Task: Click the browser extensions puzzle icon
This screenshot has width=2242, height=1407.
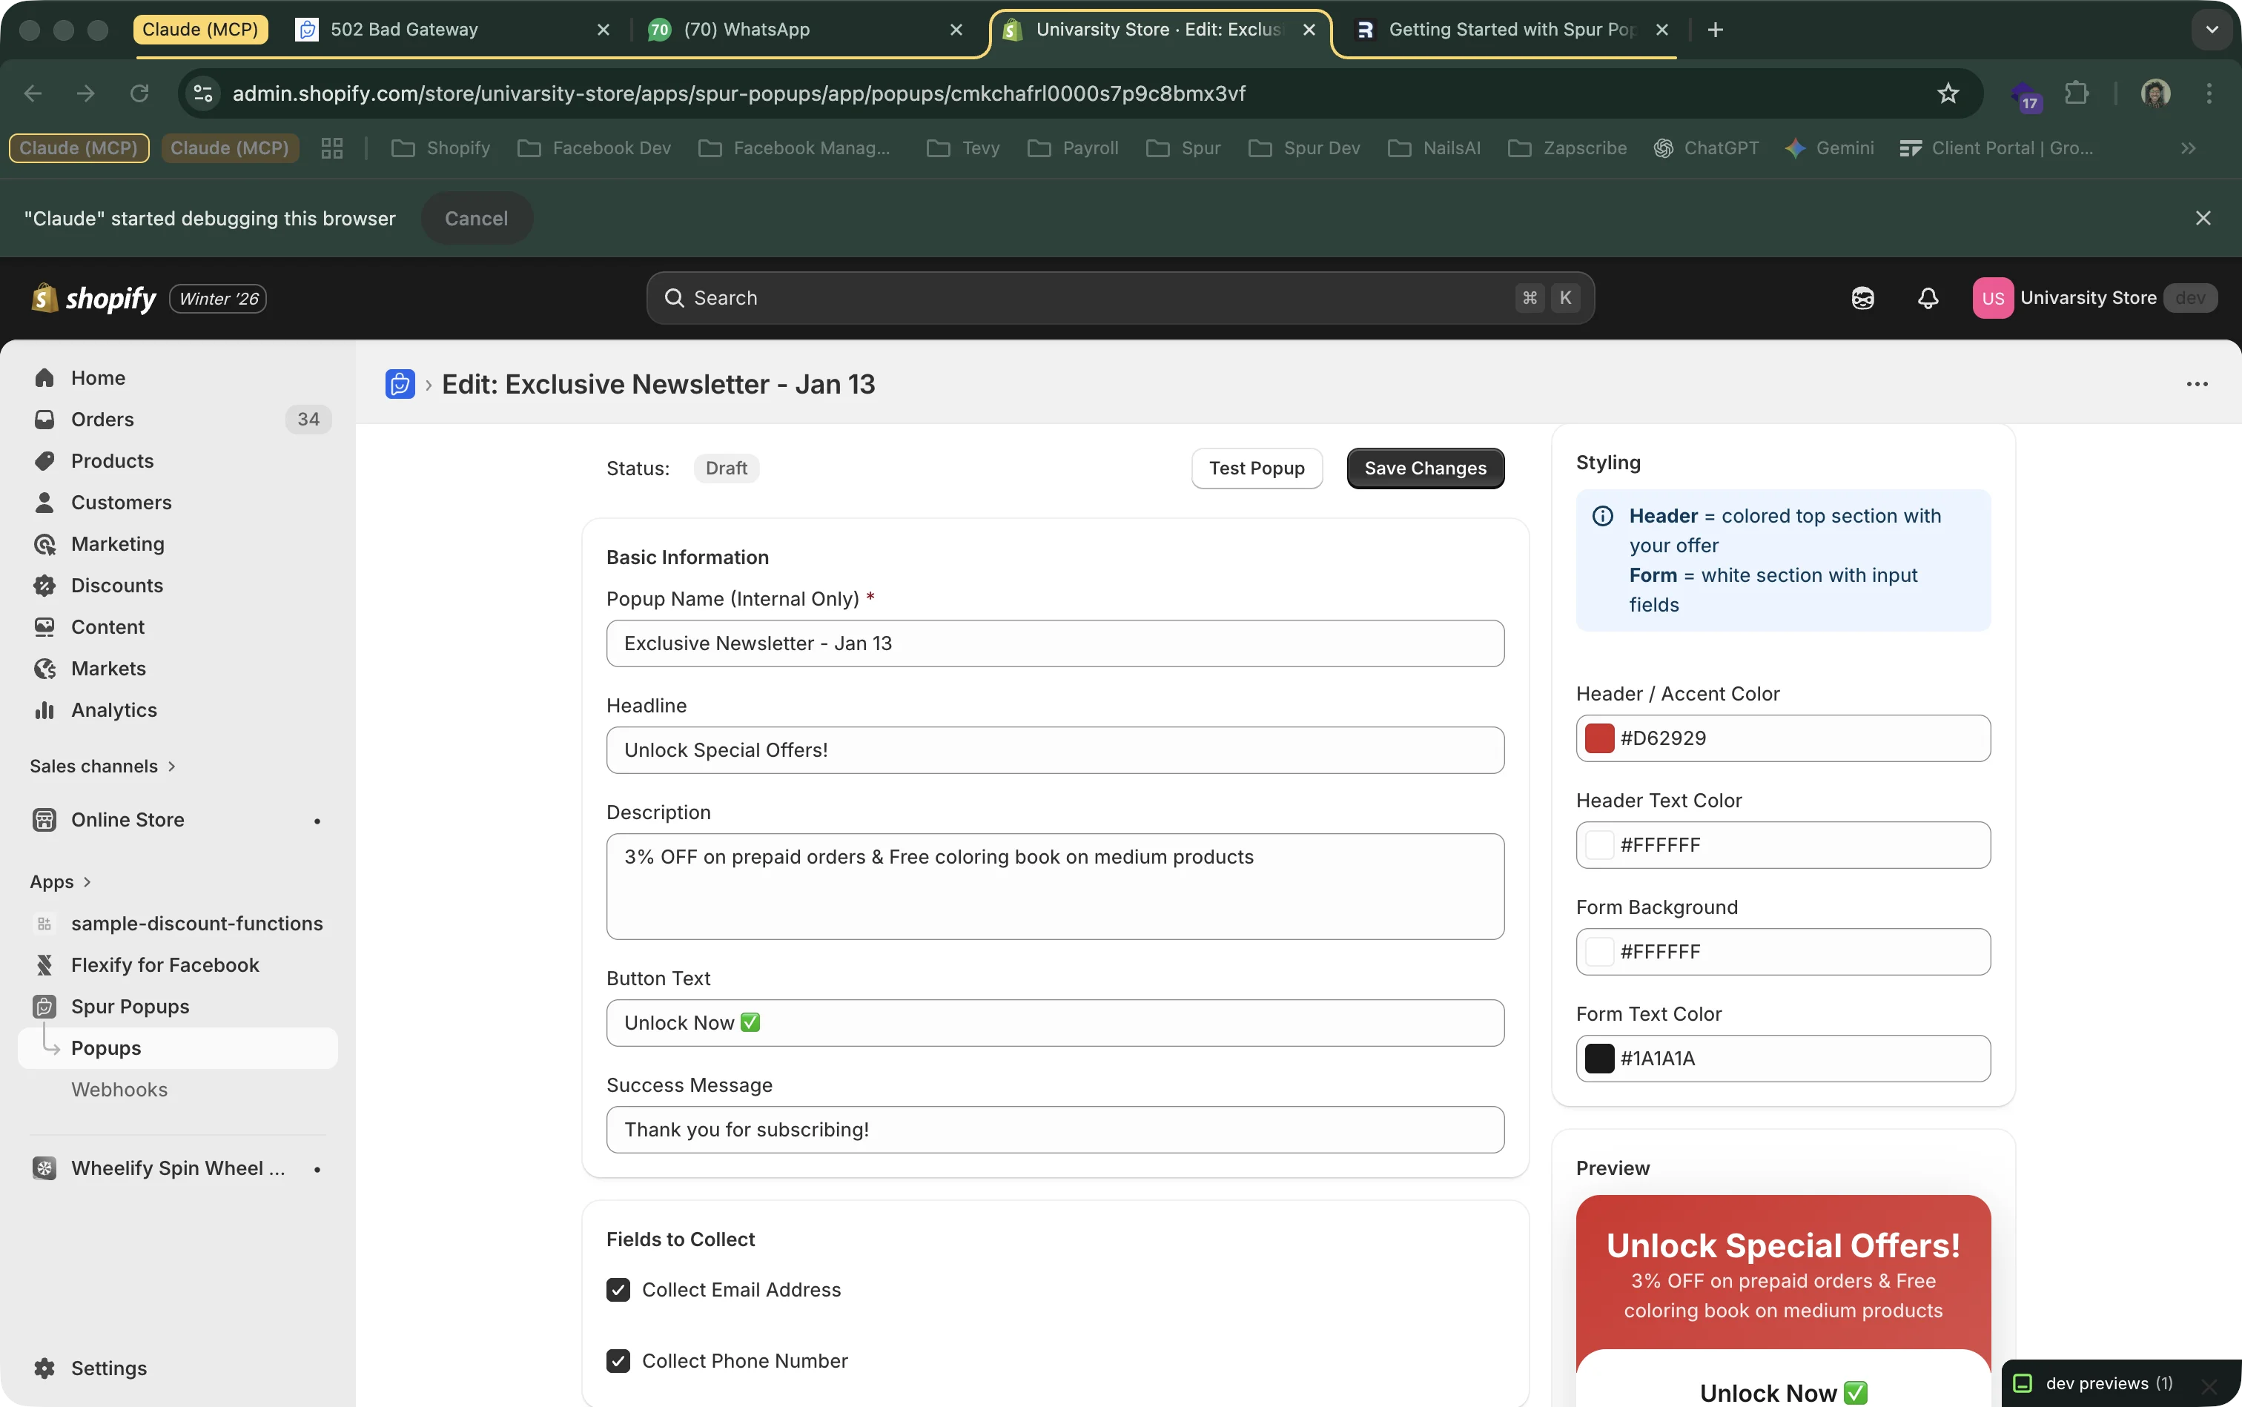Action: click(x=2077, y=93)
